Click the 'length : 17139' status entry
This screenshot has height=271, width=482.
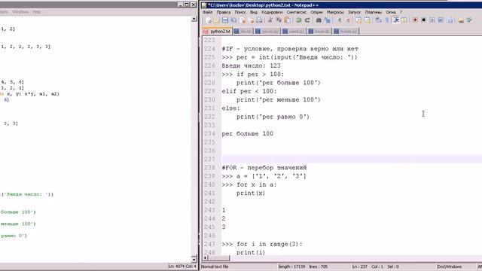pos(291,266)
